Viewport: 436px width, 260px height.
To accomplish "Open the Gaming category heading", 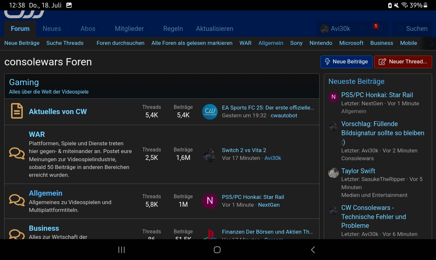I will (x=24, y=82).
